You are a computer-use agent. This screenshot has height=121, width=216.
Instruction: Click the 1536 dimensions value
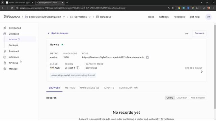click(66, 57)
